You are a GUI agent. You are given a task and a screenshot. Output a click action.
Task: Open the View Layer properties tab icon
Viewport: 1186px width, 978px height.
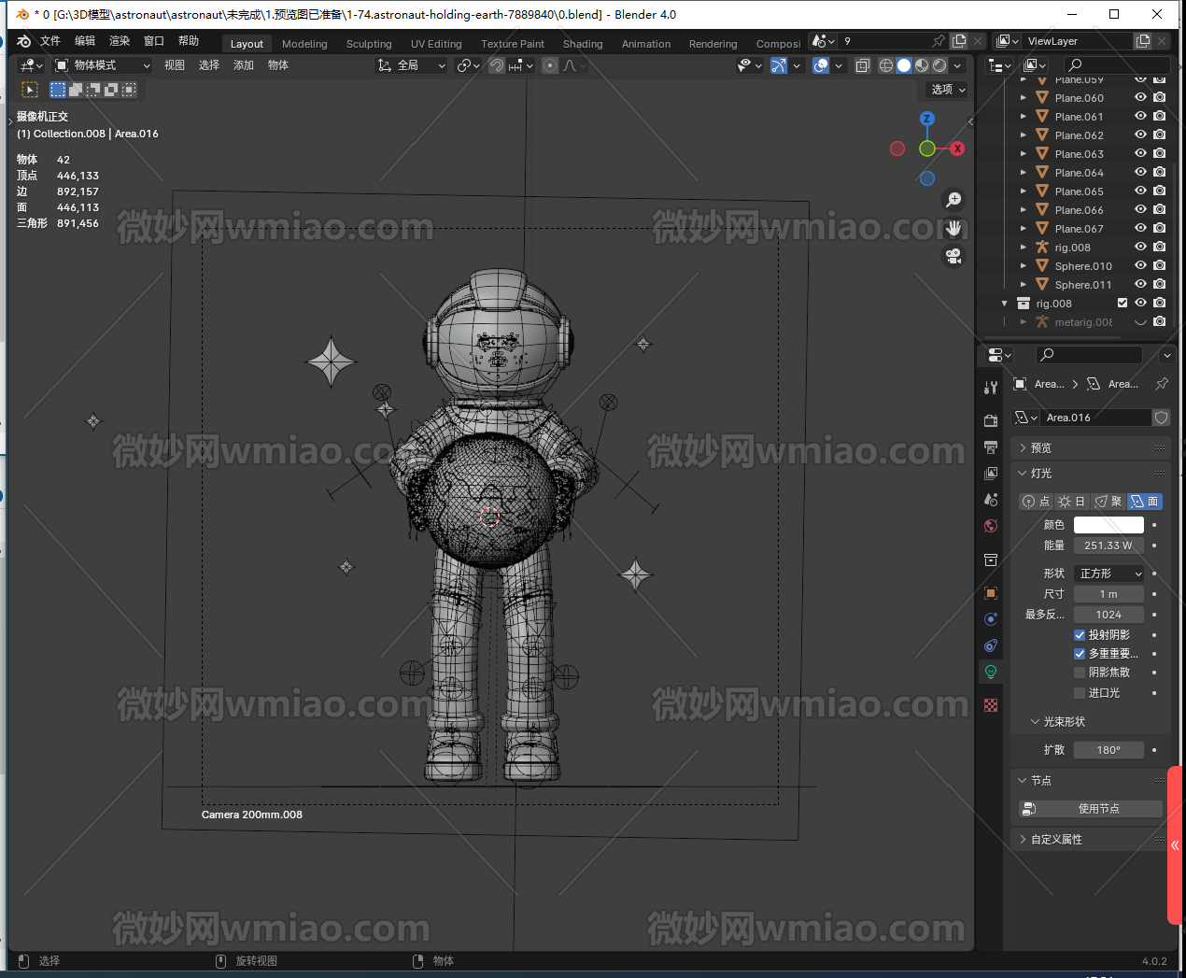click(991, 474)
